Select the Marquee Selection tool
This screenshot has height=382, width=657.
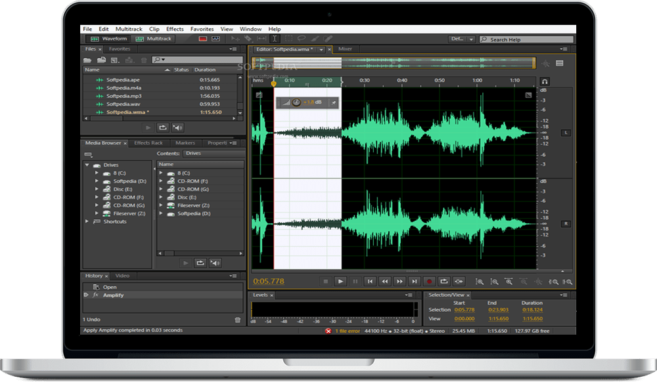(288, 39)
